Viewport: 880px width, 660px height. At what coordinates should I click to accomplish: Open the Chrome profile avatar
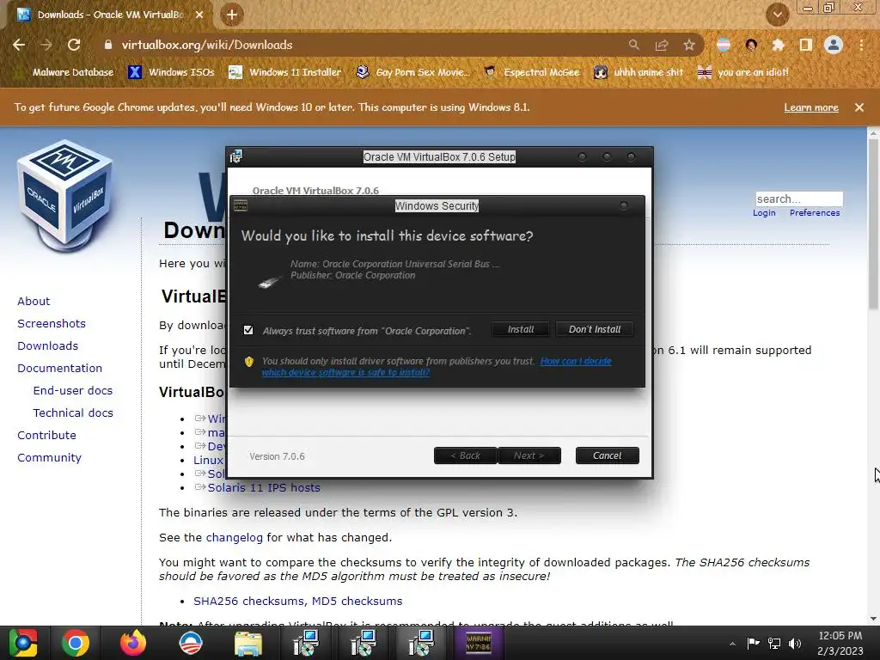(x=834, y=45)
